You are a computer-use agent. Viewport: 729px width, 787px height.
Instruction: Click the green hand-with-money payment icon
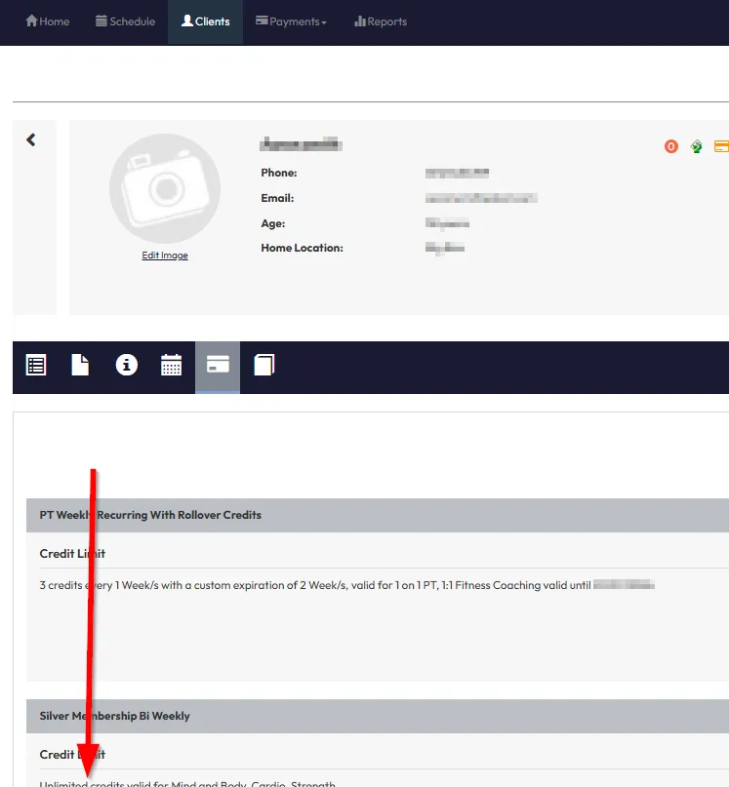697,146
